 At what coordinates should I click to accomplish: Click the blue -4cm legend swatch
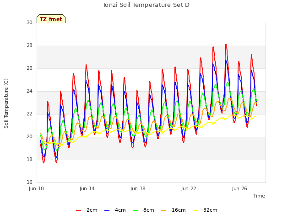coord(107,211)
